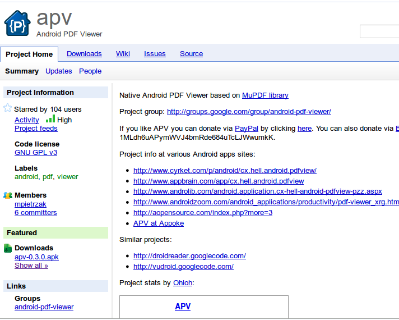Open the Source tab
This screenshot has height=320, width=399.
[191, 54]
